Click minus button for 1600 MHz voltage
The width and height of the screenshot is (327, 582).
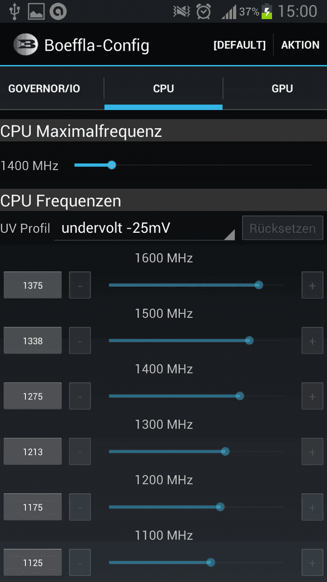coord(80,285)
